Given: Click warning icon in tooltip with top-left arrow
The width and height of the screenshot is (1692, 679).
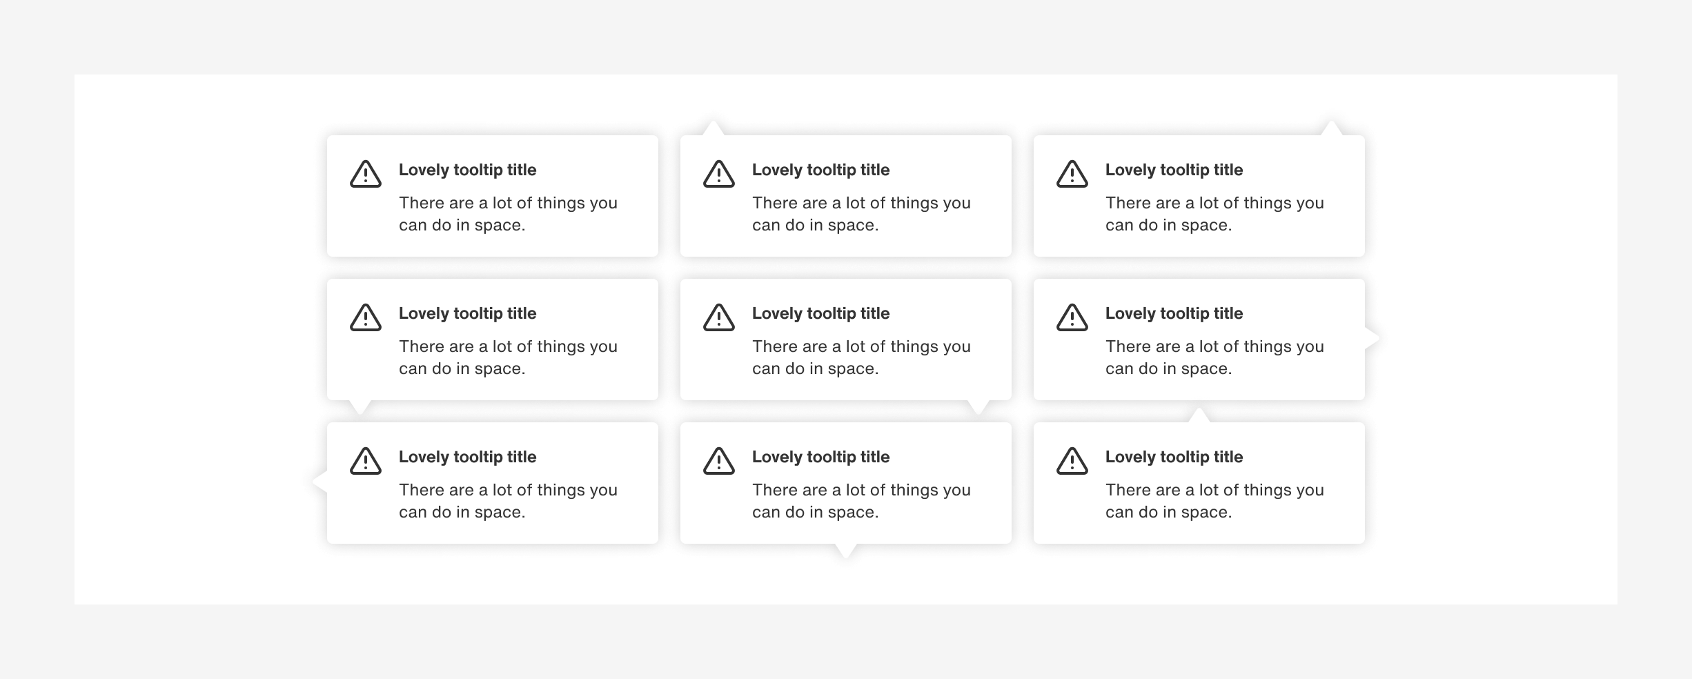Looking at the screenshot, I should pyautogui.click(x=719, y=174).
